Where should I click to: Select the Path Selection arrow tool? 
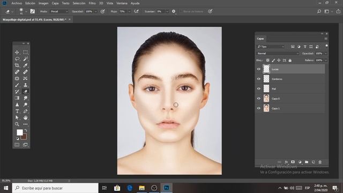point(17,118)
